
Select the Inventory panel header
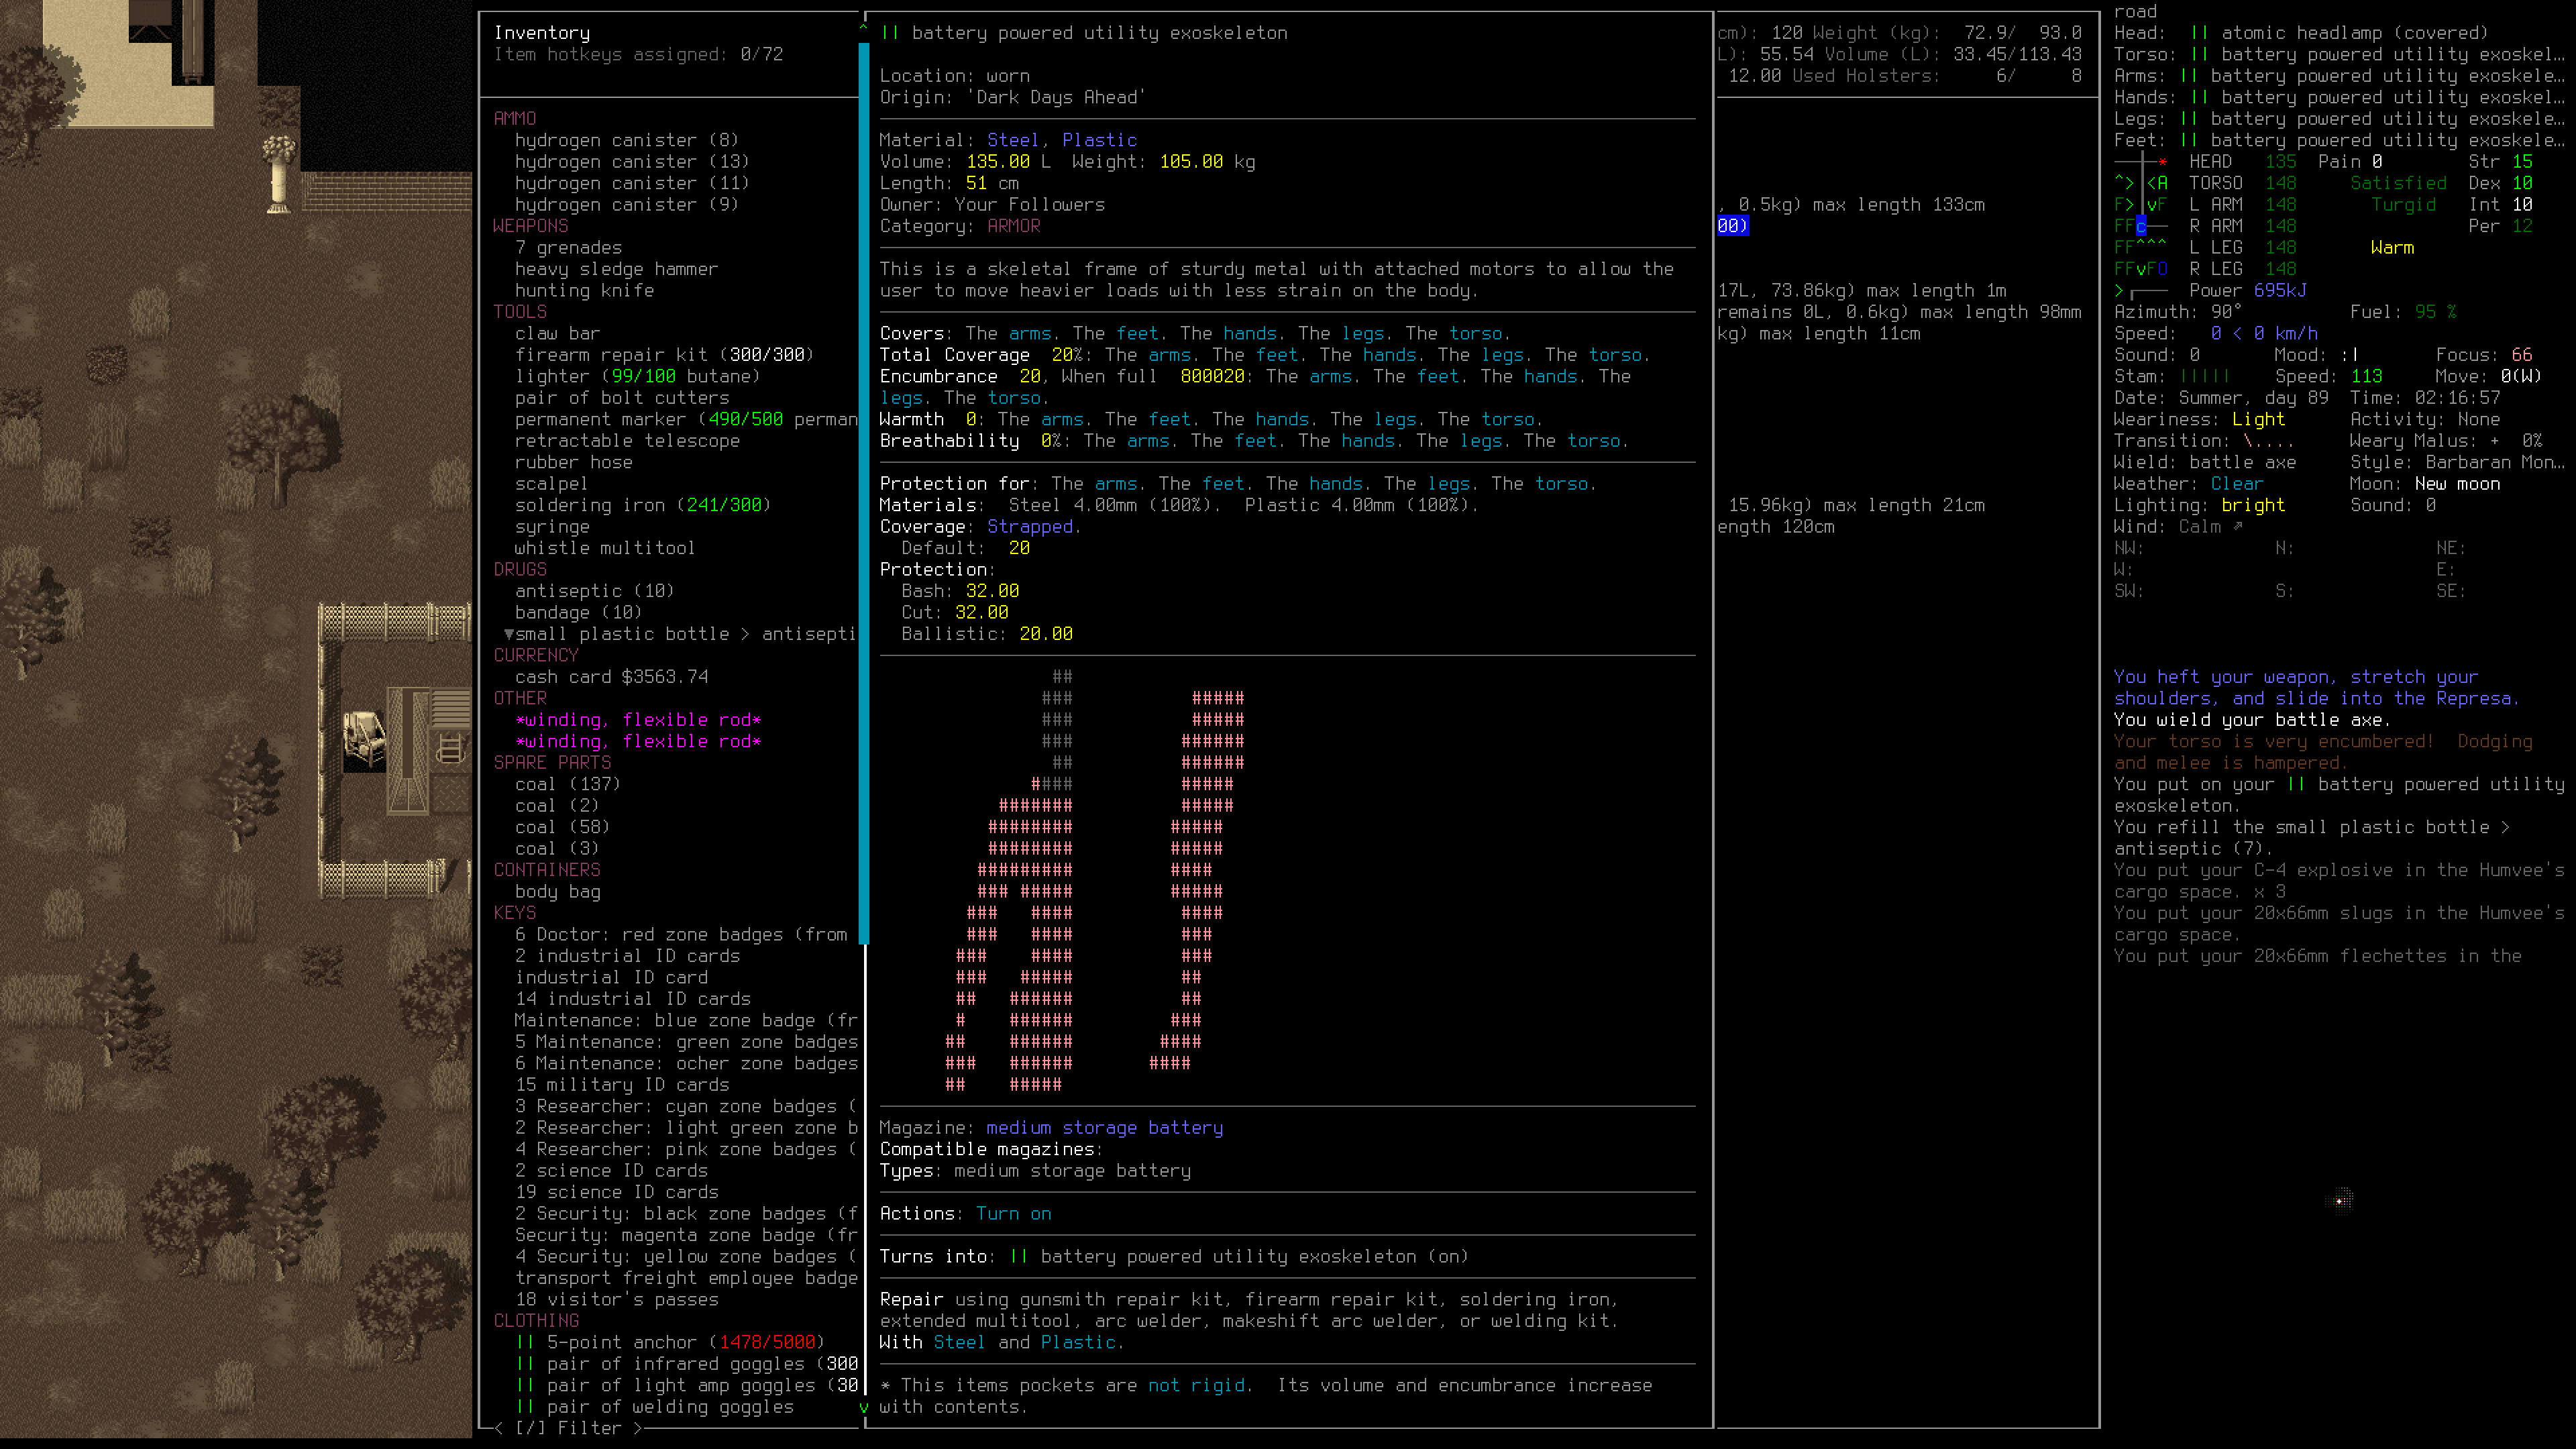(x=541, y=32)
